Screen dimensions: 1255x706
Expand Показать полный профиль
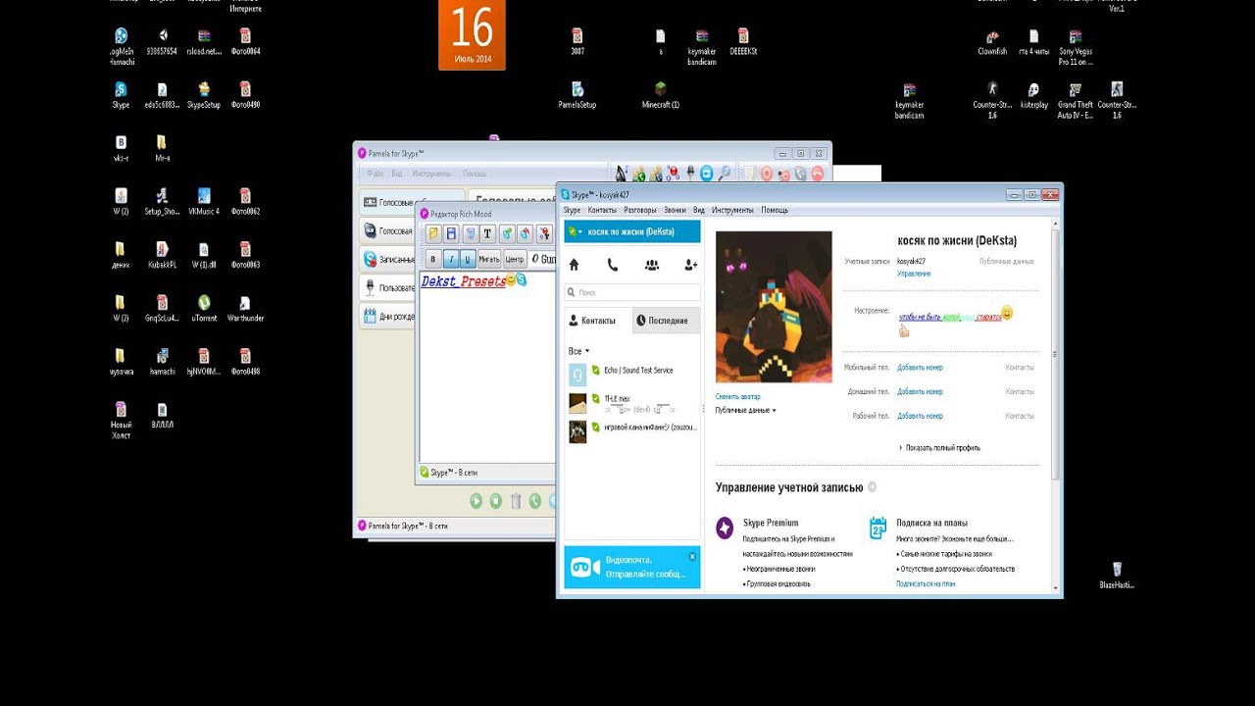pyautogui.click(x=939, y=448)
